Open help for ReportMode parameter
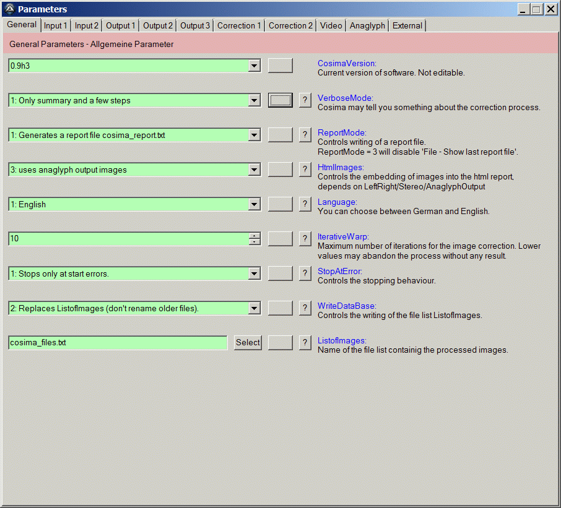 click(305, 135)
